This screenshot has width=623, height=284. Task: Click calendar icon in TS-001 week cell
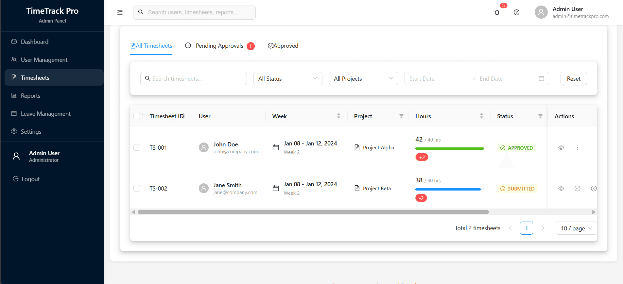[x=276, y=147]
